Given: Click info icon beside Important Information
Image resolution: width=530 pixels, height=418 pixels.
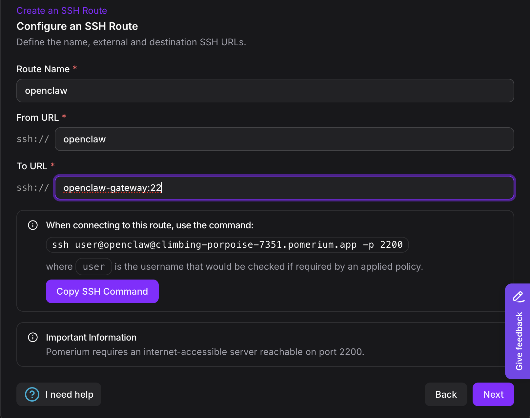Looking at the screenshot, I should point(32,337).
